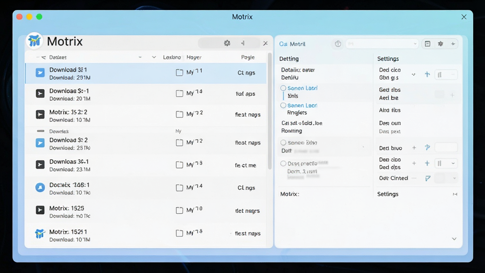Sort by the Hoyer column header
This screenshot has height=273, width=485.
coord(194,57)
